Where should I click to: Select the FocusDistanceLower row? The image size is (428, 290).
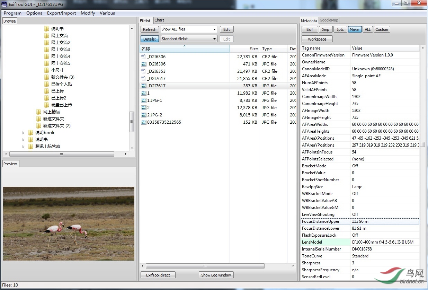coord(360,228)
